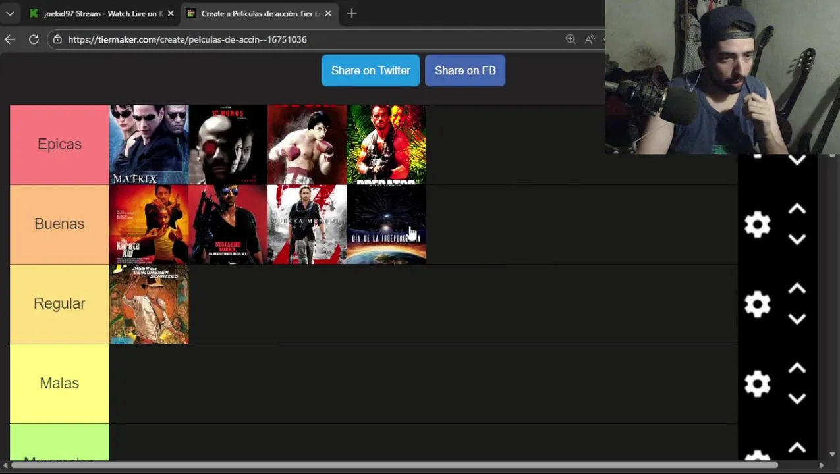The image size is (840, 474).
Task: Move Regular tier down with arrow
Action: point(797,319)
